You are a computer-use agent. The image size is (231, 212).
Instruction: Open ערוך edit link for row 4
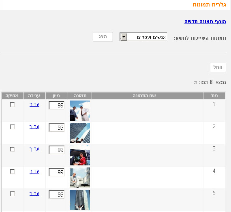(x=34, y=171)
